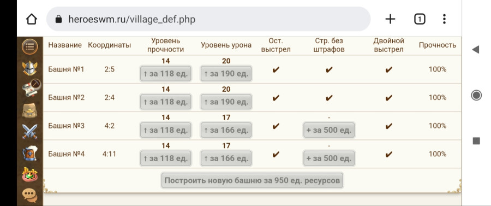Viewport: 491px width, 206px height.
Task: Buy no-penalty shooting for Башня №3
Action: click(329, 130)
